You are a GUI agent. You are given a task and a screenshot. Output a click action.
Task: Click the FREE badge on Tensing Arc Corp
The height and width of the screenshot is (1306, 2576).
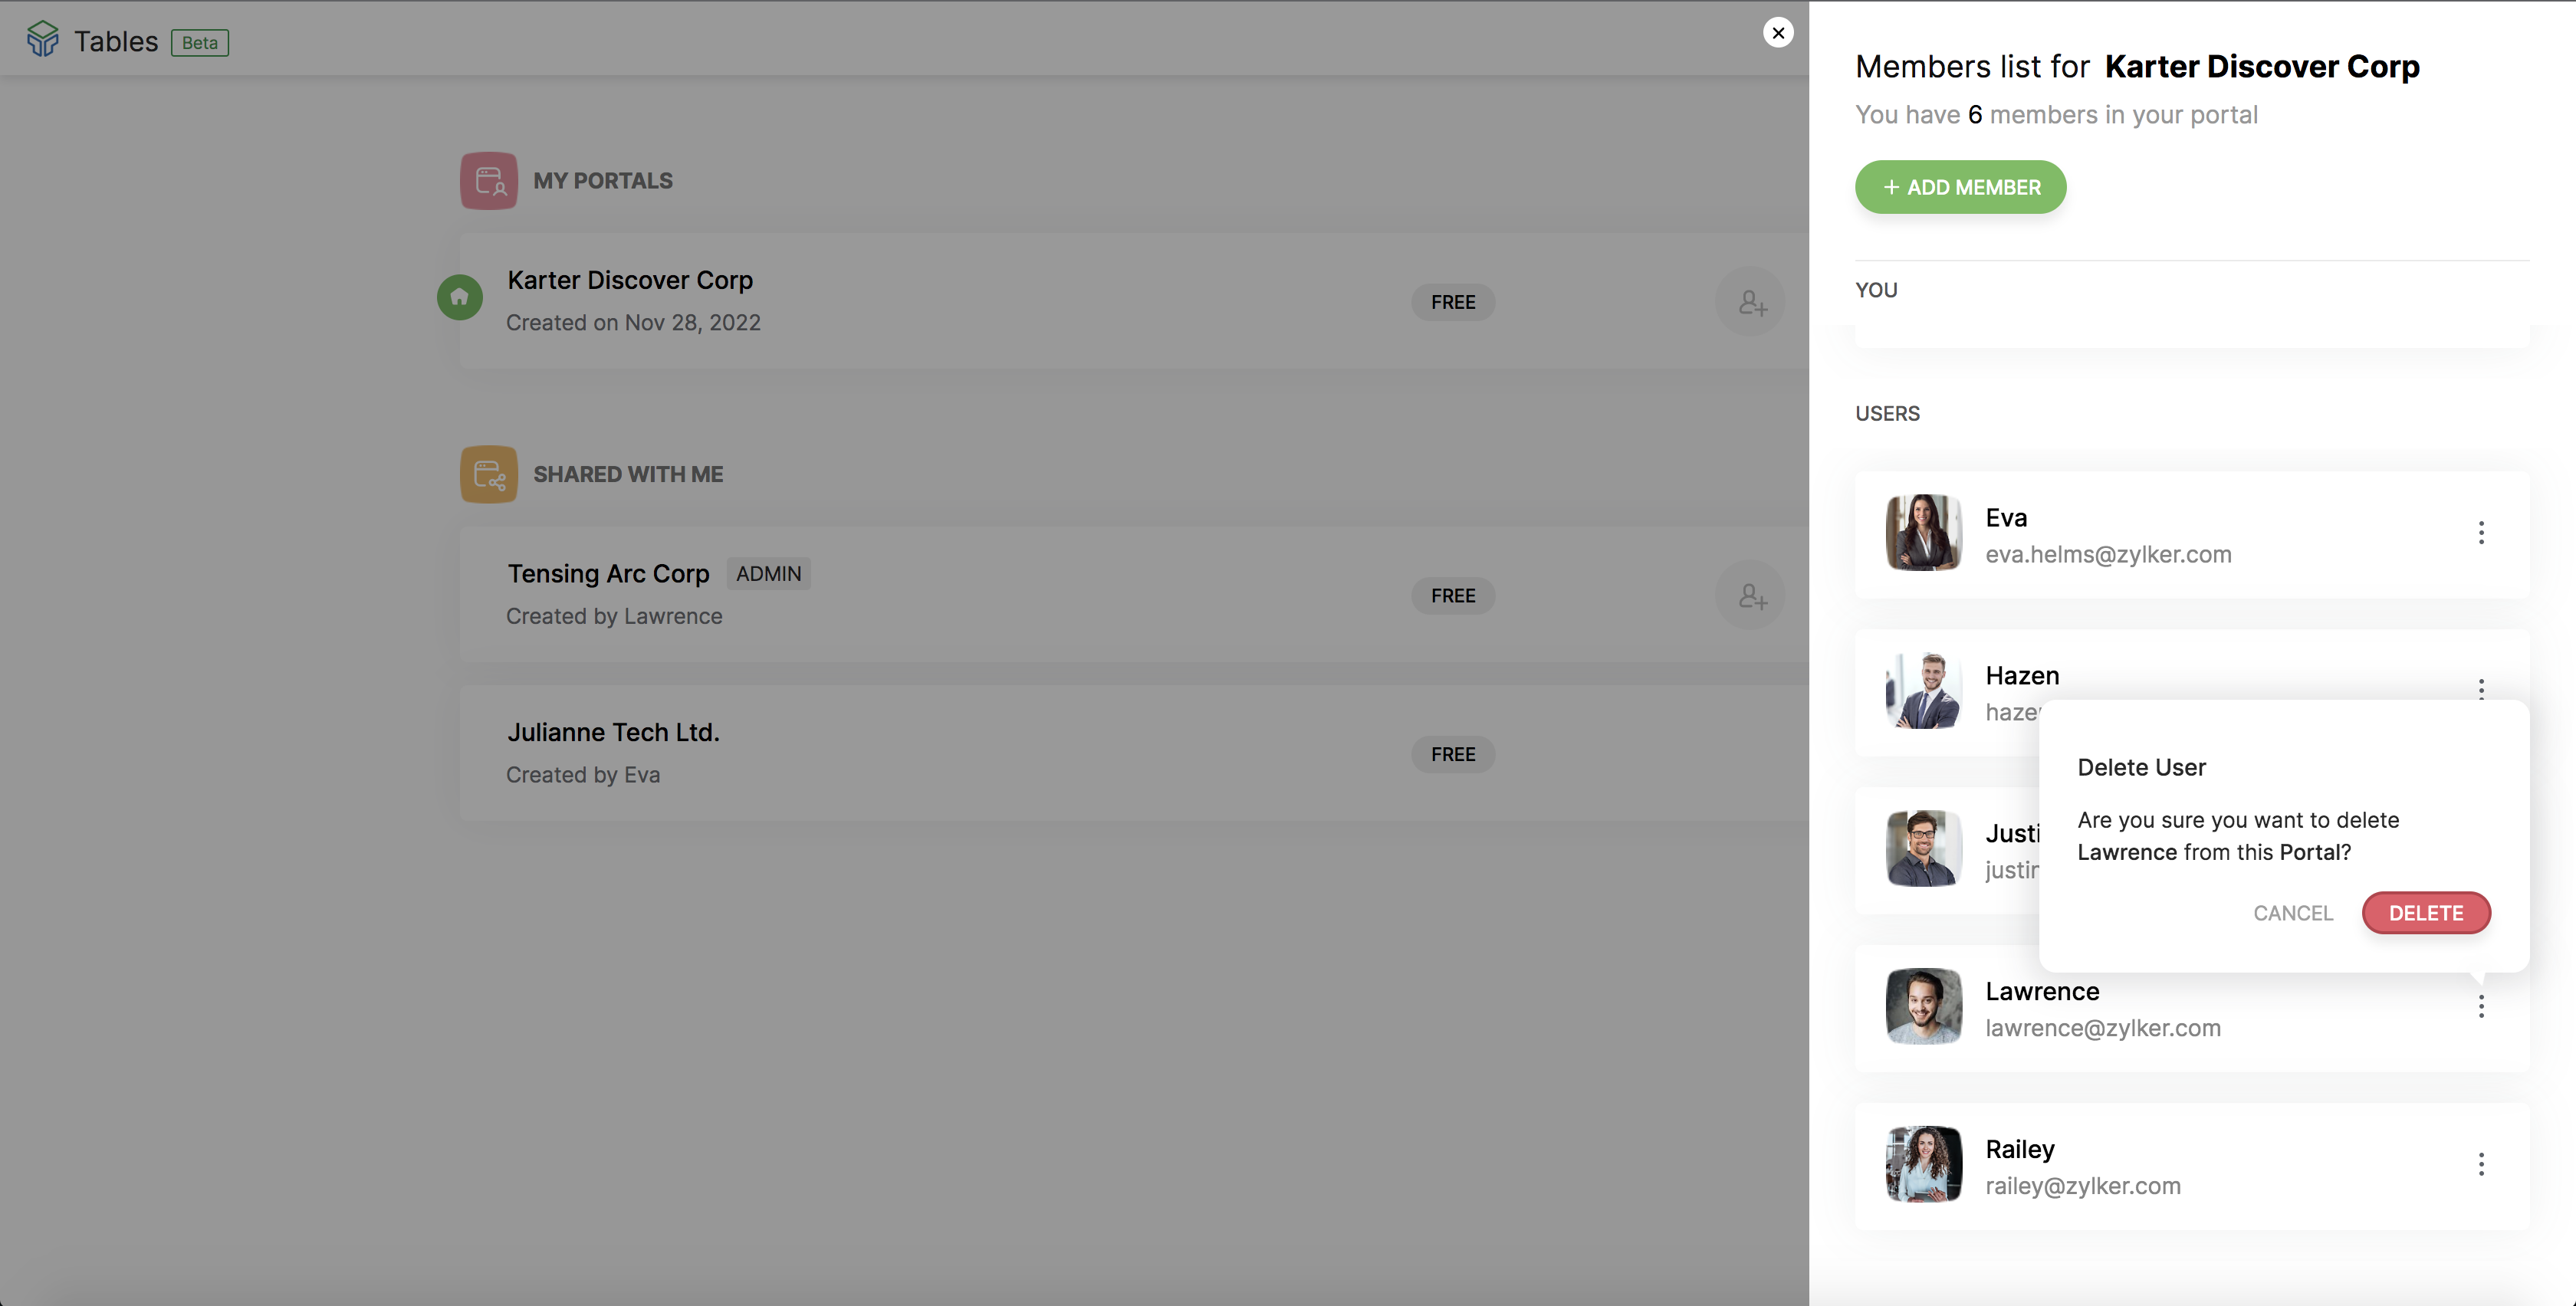(1452, 596)
